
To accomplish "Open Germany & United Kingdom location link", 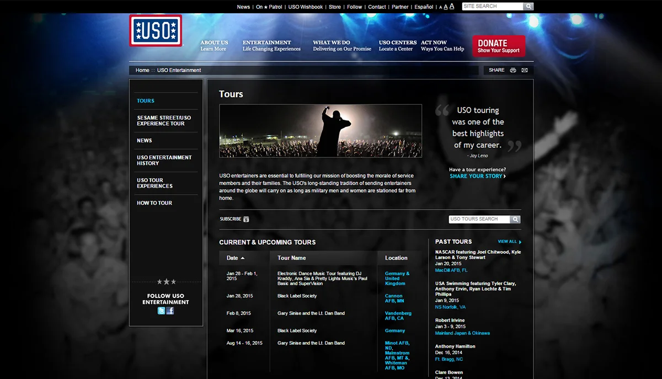I will 397,279.
